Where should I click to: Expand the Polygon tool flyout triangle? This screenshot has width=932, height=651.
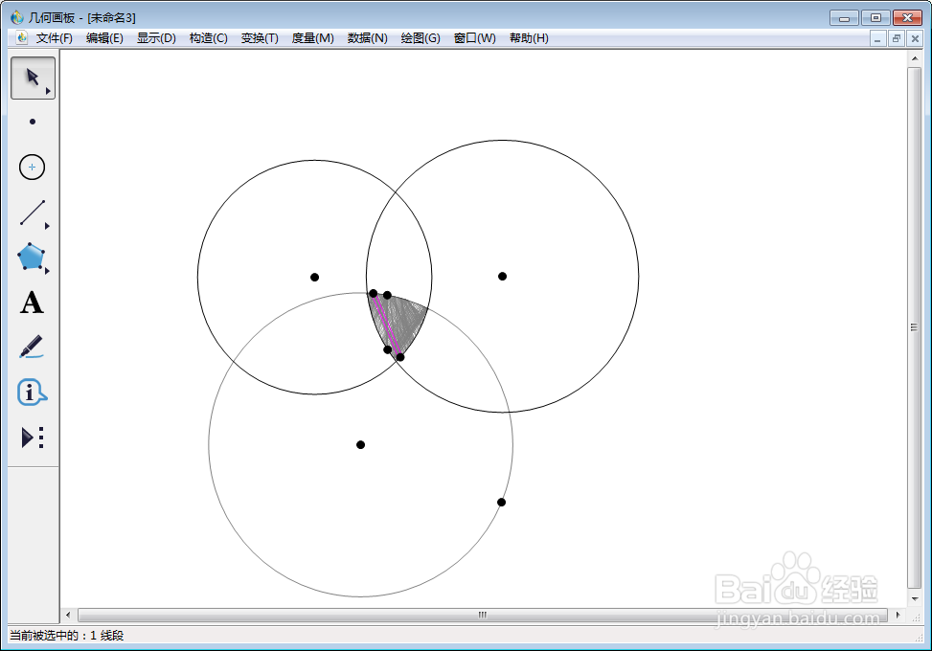[x=48, y=271]
